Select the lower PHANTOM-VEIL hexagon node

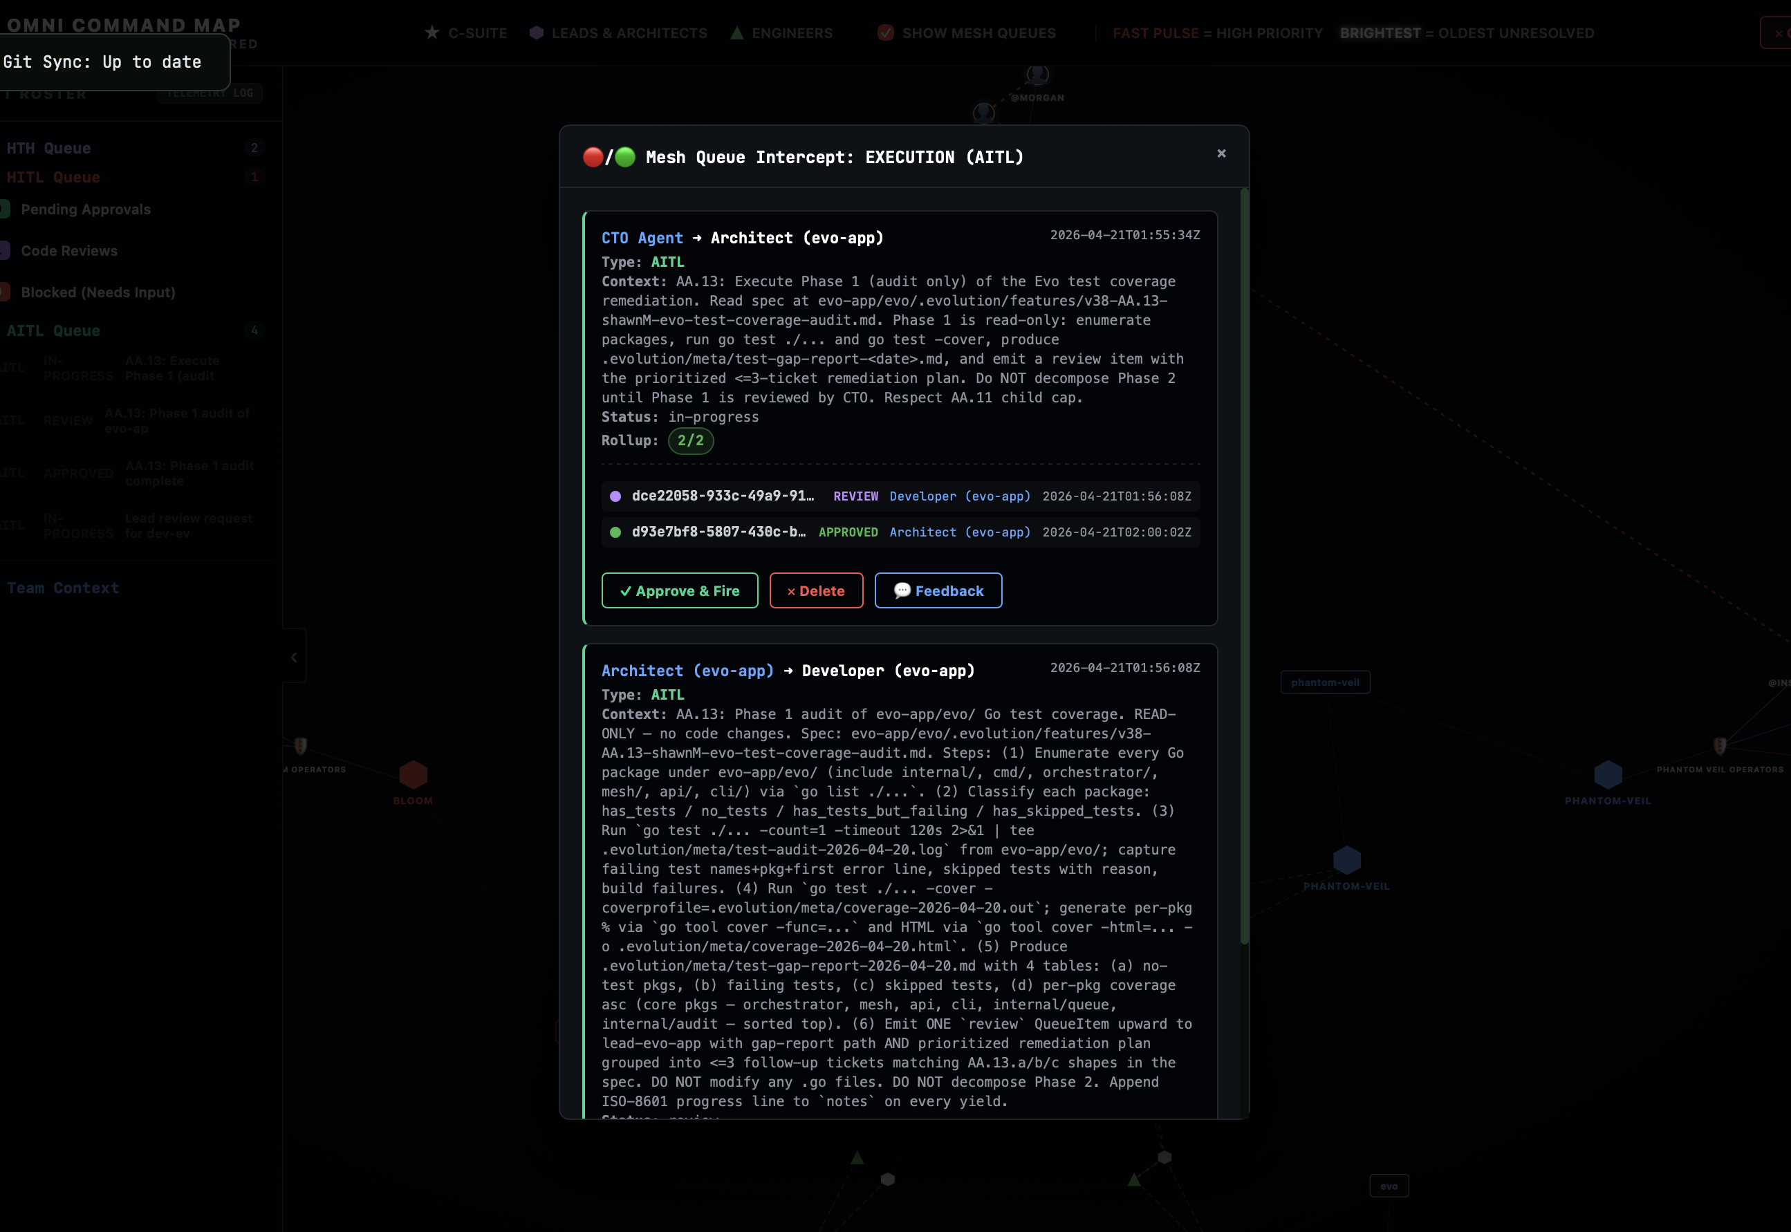1347,860
